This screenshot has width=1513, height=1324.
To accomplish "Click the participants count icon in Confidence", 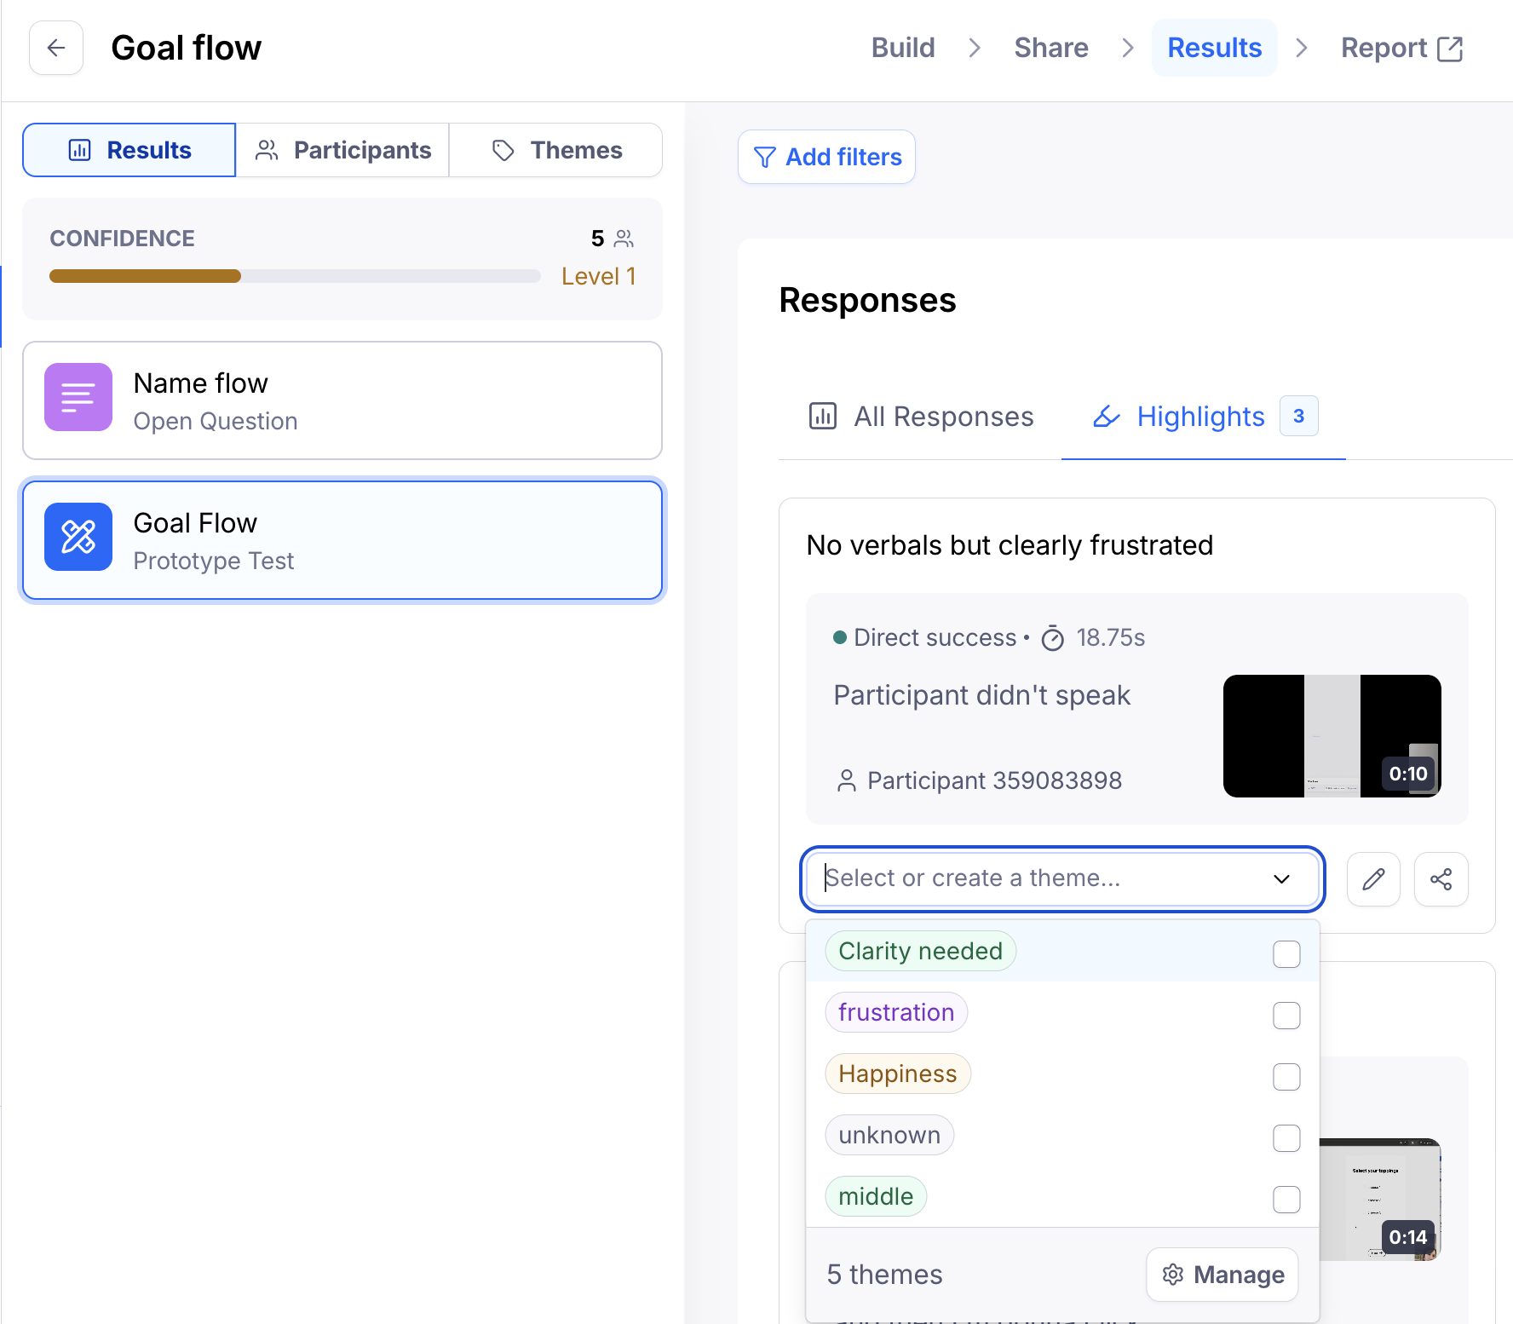I will pyautogui.click(x=624, y=239).
